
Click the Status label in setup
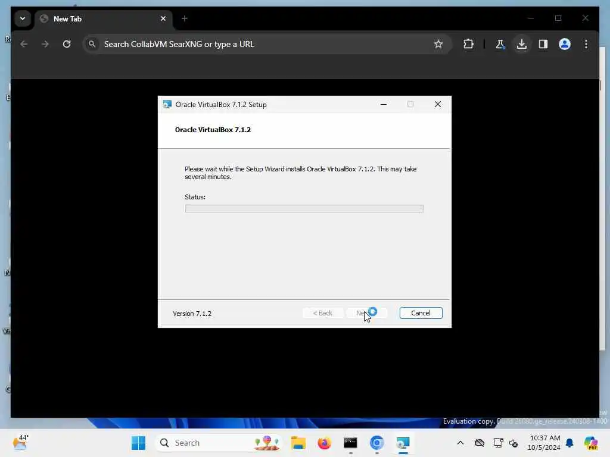[195, 197]
